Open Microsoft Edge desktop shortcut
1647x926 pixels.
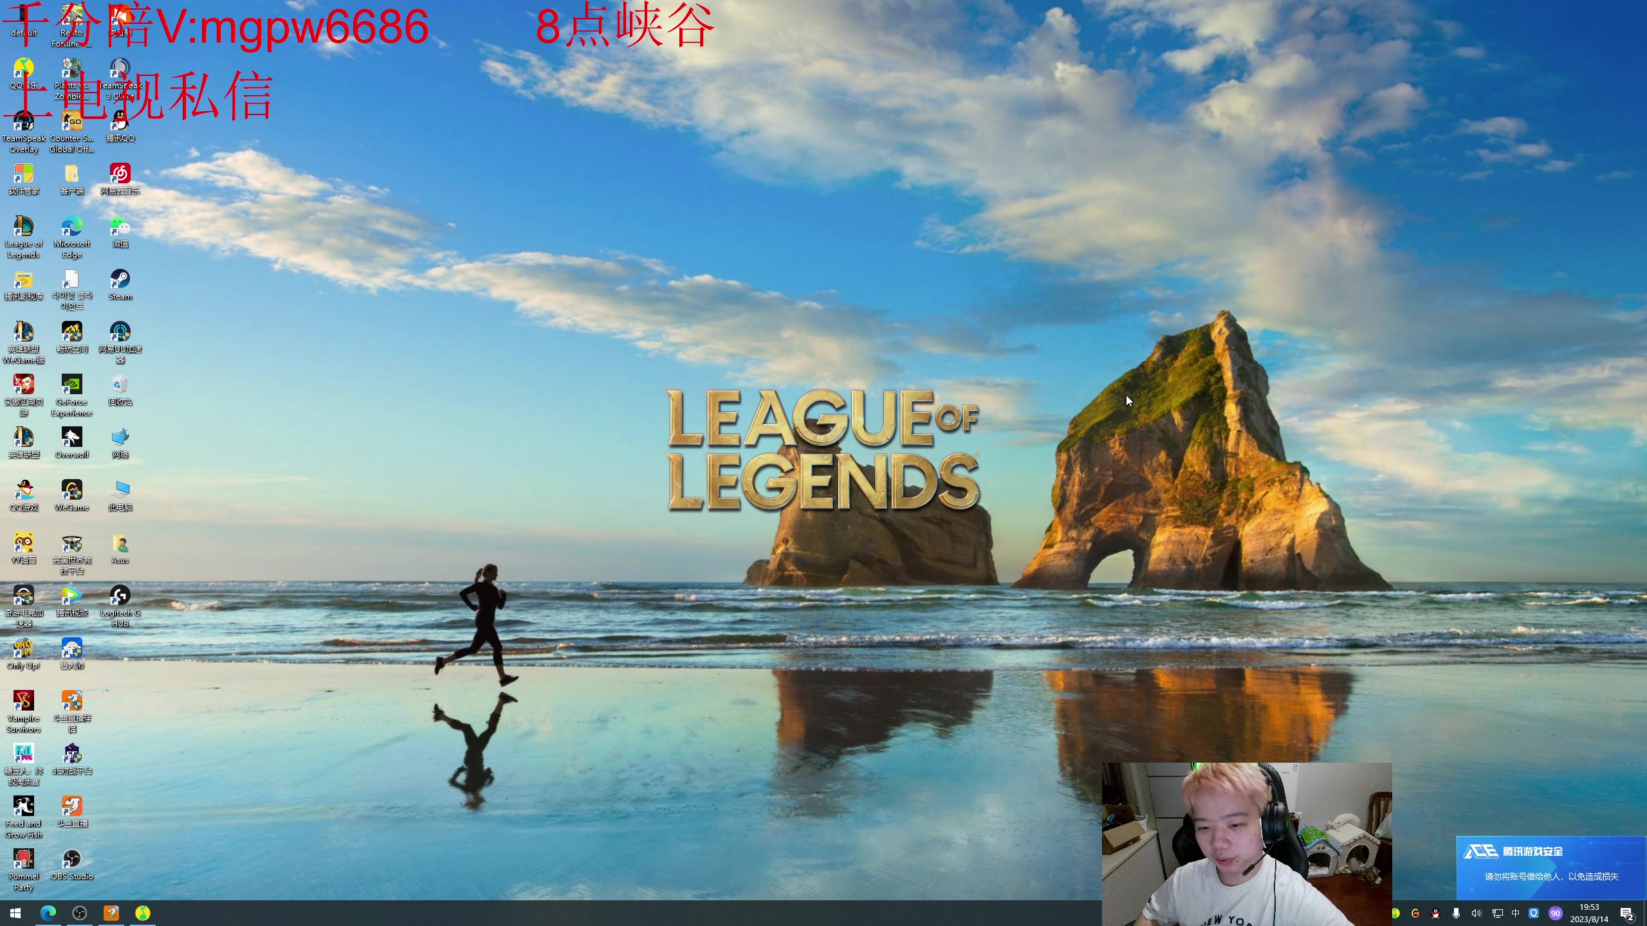(71, 228)
